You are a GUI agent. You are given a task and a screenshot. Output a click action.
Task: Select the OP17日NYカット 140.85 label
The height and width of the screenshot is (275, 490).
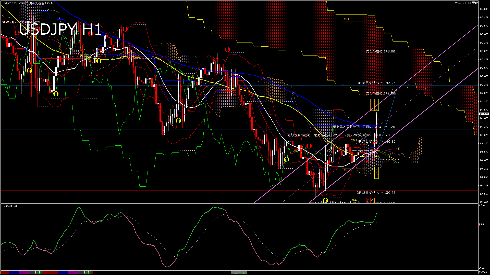click(x=376, y=141)
